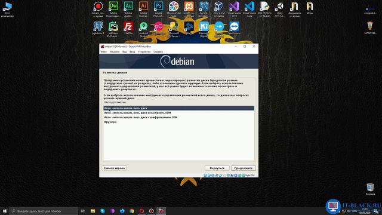Open the Adobe Dreamweaver desktop shortcut

coord(113,10)
